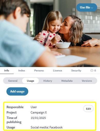
Task: Click the Add usage button
Action: pos(17,91)
